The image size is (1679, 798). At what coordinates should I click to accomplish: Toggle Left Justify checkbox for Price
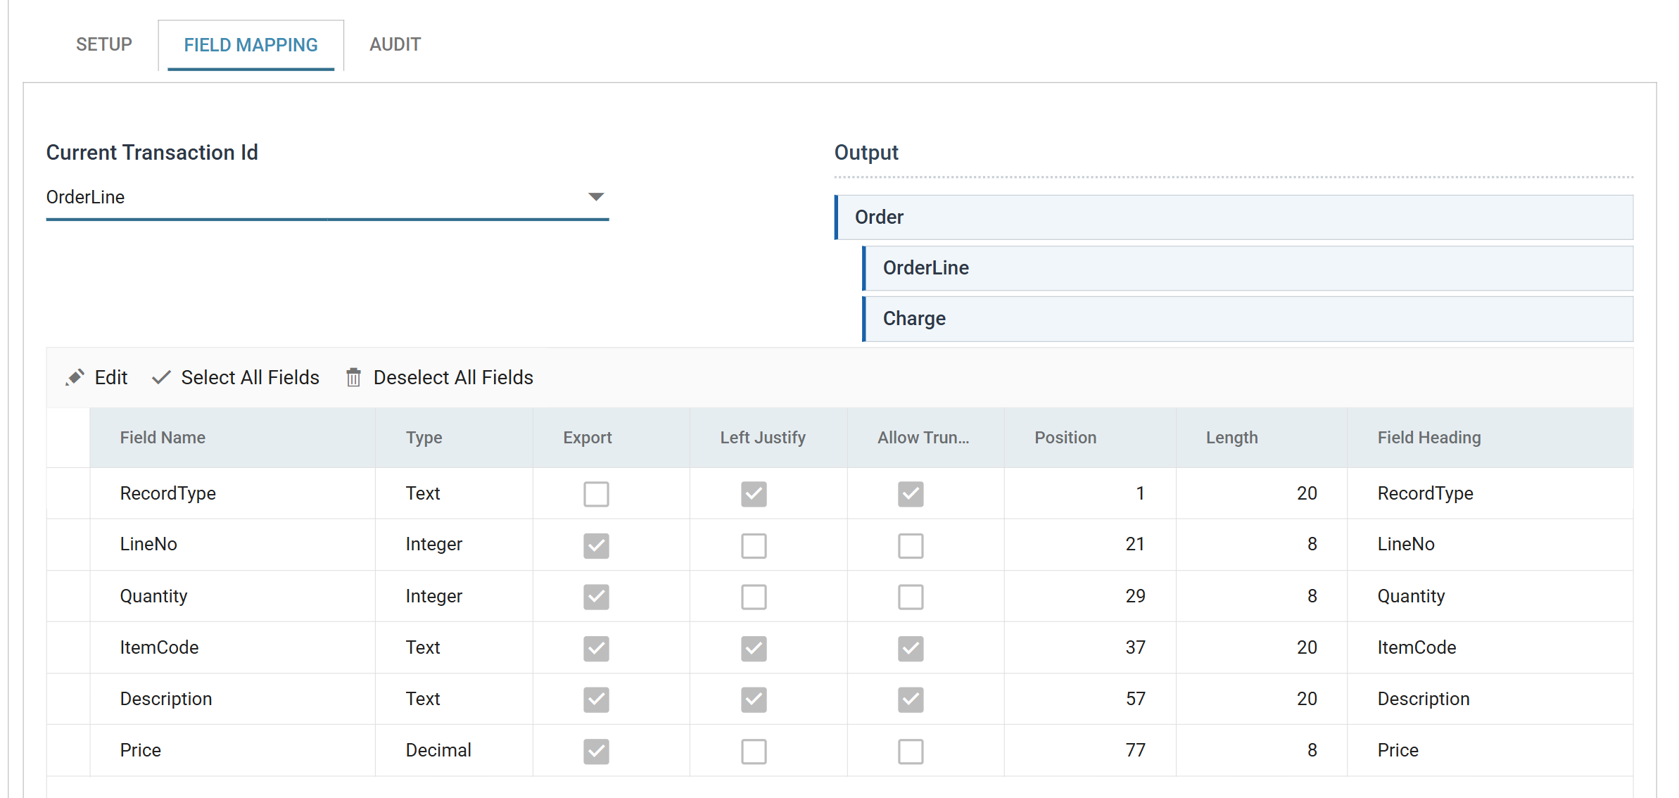[x=754, y=751]
